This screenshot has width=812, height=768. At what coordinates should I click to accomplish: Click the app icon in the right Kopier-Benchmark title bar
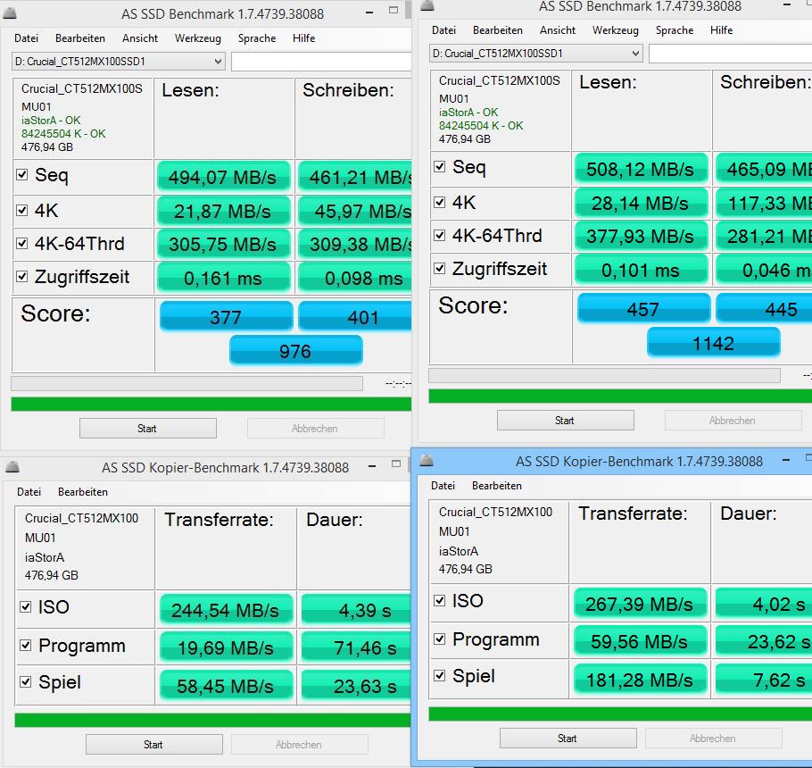427,460
